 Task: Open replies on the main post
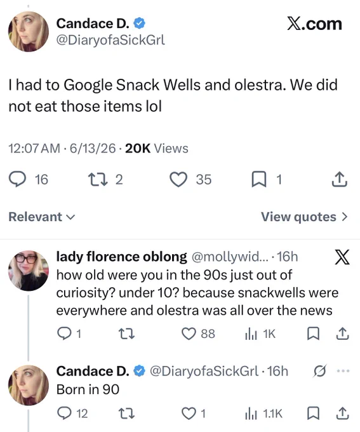[x=18, y=179]
